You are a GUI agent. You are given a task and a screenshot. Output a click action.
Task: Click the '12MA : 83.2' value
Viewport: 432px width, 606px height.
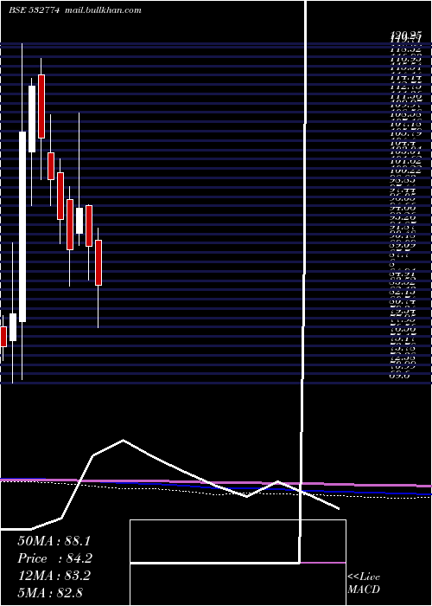click(54, 576)
